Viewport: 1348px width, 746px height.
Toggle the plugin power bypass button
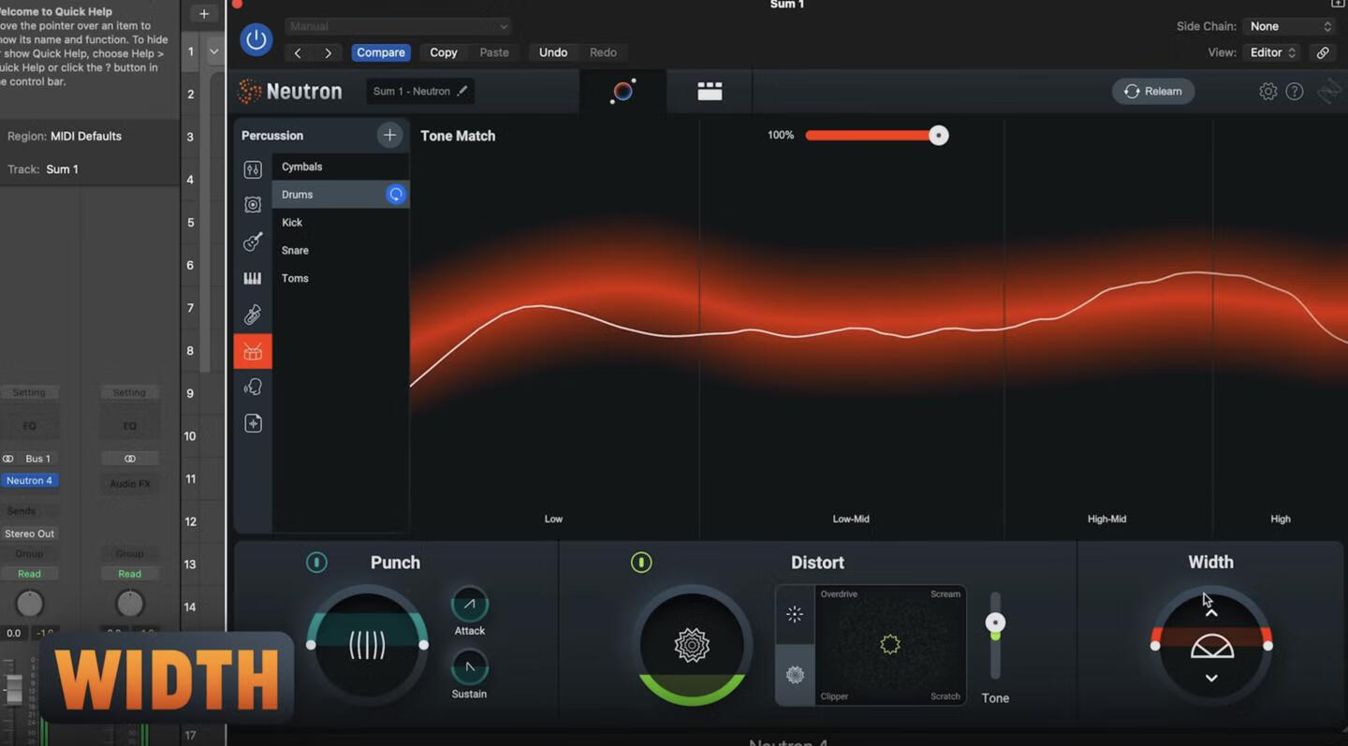(256, 39)
